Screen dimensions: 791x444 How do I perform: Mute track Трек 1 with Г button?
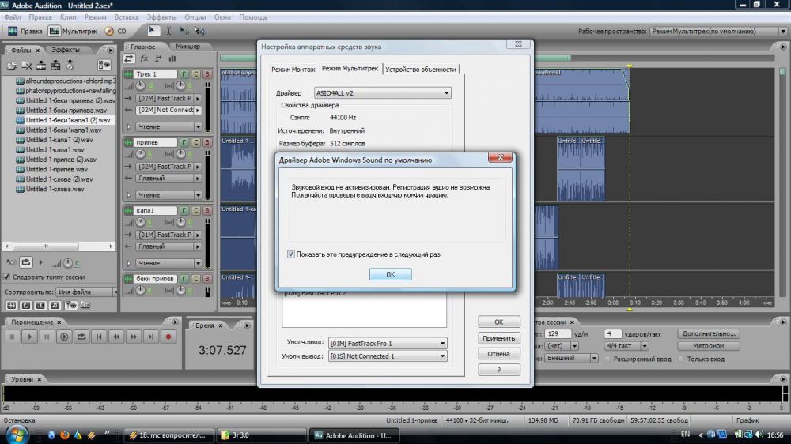pyautogui.click(x=184, y=74)
